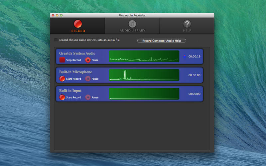
Task: Click the Greatdy System Audio waveform display
Action: [x=144, y=56]
